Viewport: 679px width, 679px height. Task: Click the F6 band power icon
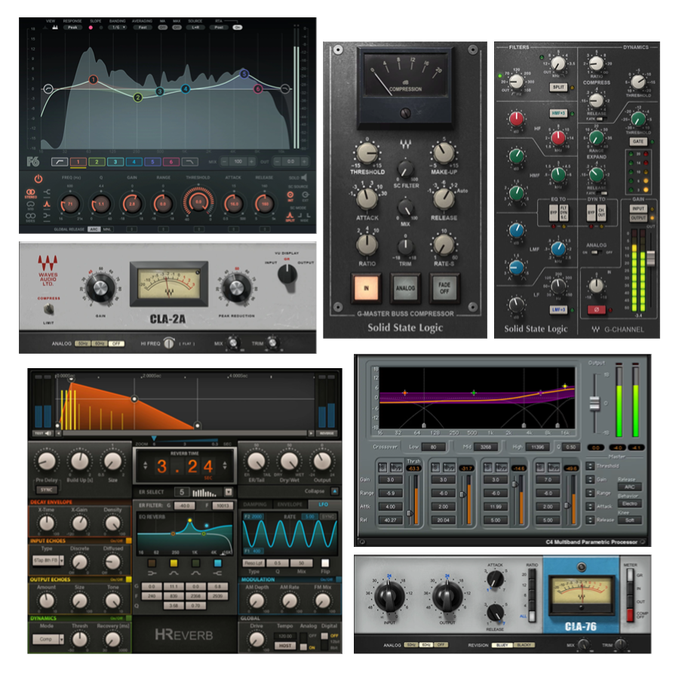point(38,179)
